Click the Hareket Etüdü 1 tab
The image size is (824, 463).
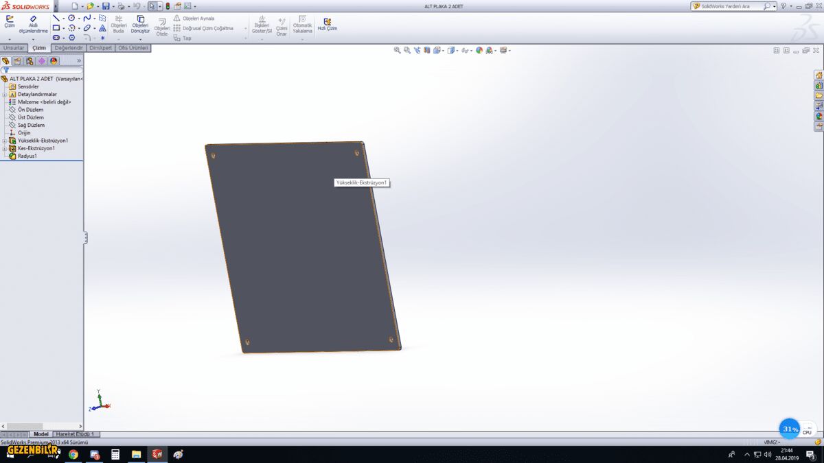click(75, 434)
